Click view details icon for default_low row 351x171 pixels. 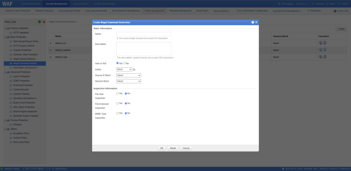(x=320, y=43)
